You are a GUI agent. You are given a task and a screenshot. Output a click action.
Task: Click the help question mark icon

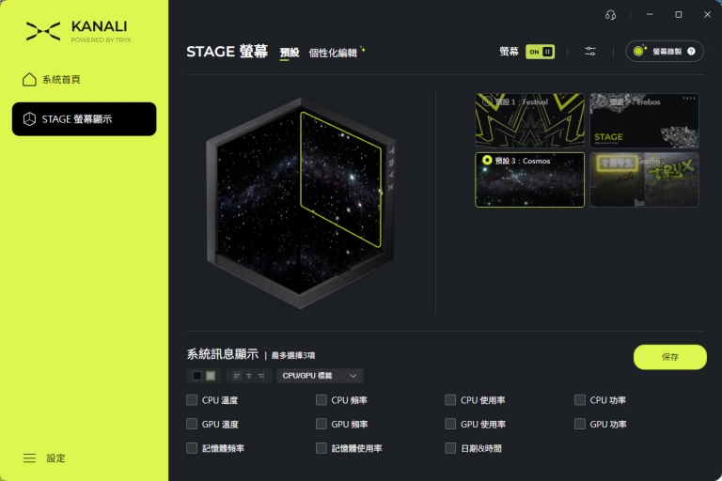click(x=691, y=52)
